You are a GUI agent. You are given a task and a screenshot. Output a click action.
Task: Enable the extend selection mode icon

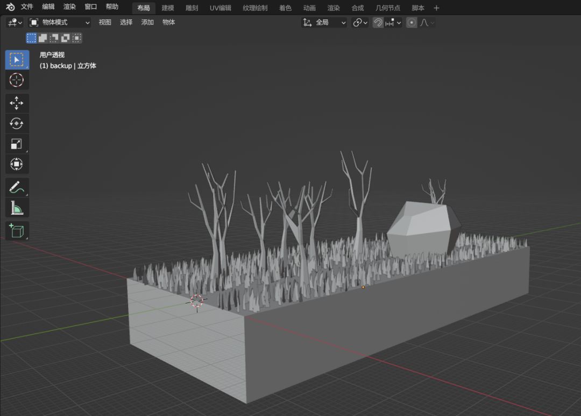click(x=43, y=38)
